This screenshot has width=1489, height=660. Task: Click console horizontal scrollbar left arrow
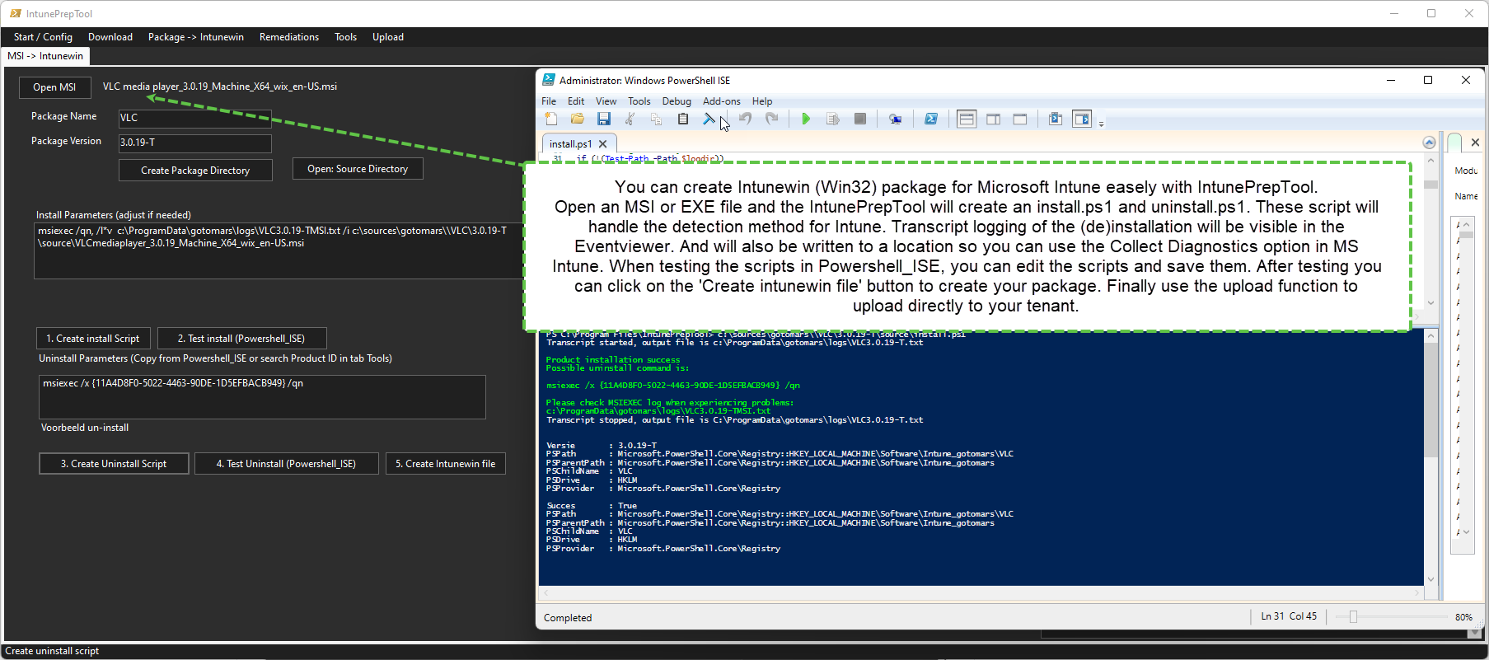[x=545, y=592]
